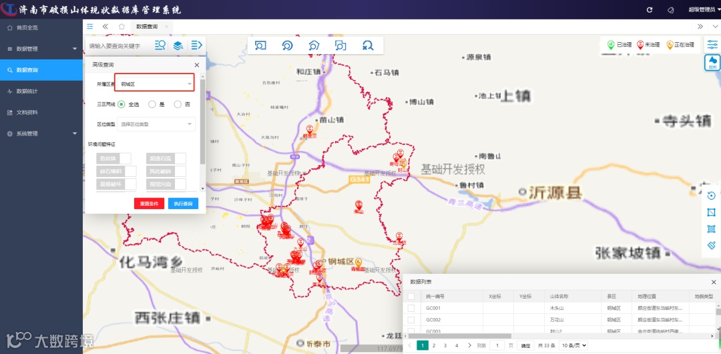Open the 区位类型 dropdown
The width and height of the screenshot is (721, 354).
click(156, 124)
